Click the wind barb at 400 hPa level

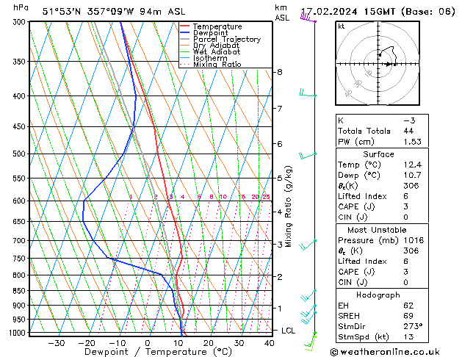[x=307, y=94]
